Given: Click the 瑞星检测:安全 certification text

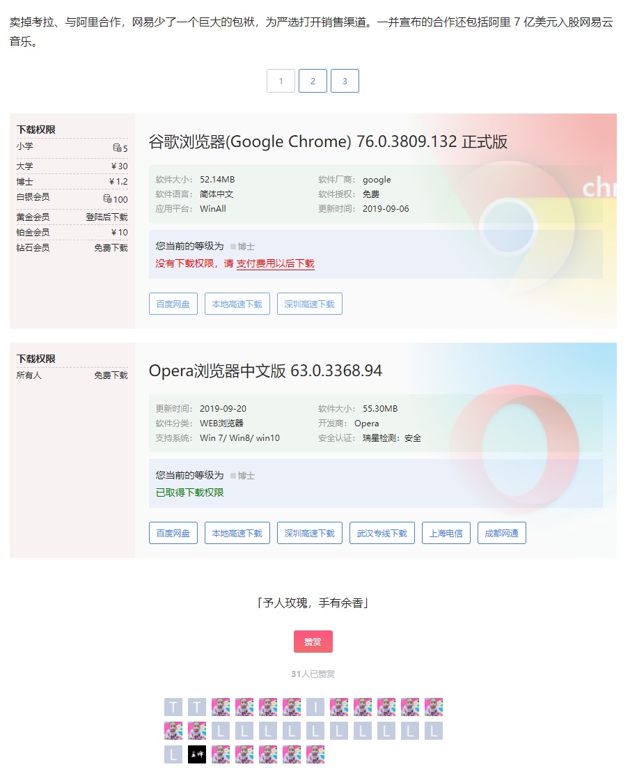Looking at the screenshot, I should pos(392,438).
